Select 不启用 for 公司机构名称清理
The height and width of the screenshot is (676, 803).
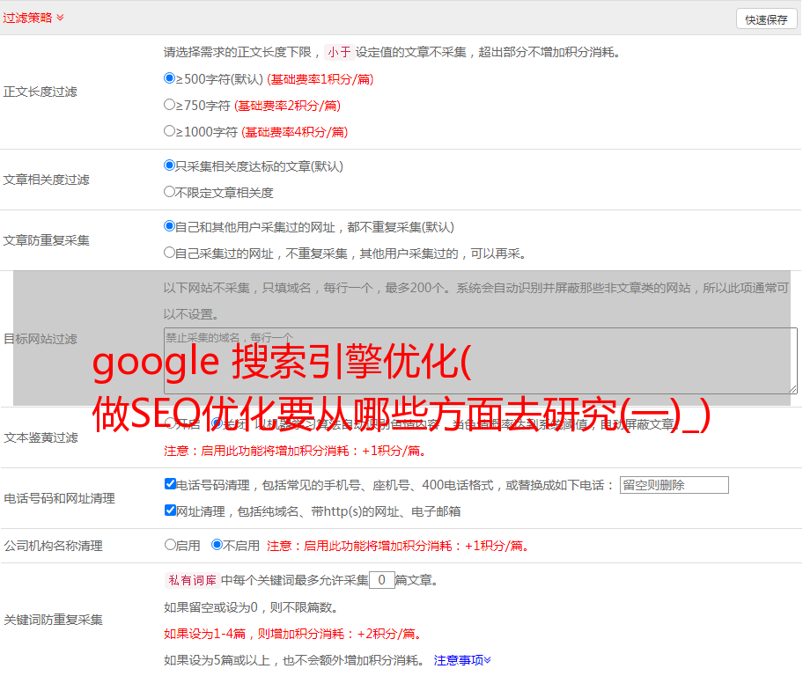217,545
